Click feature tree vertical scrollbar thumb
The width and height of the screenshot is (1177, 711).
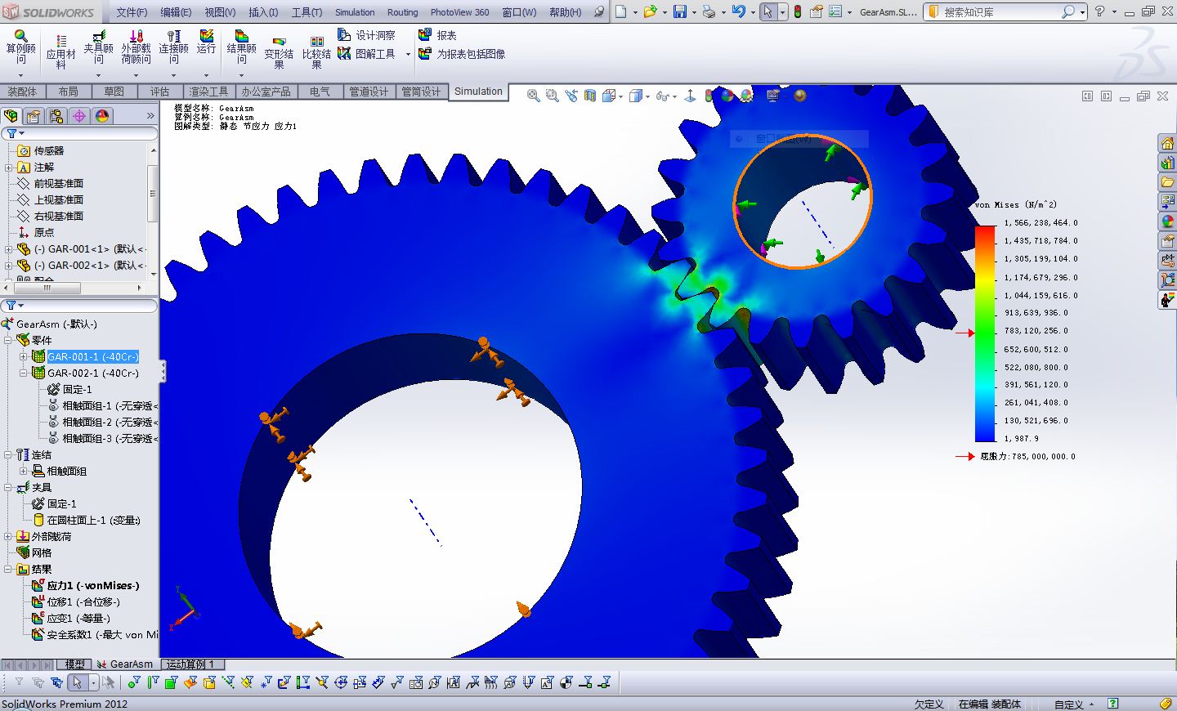(152, 194)
